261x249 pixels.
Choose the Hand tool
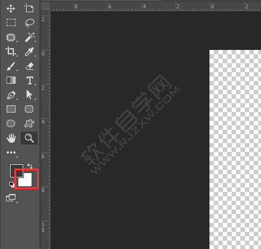[11, 138]
